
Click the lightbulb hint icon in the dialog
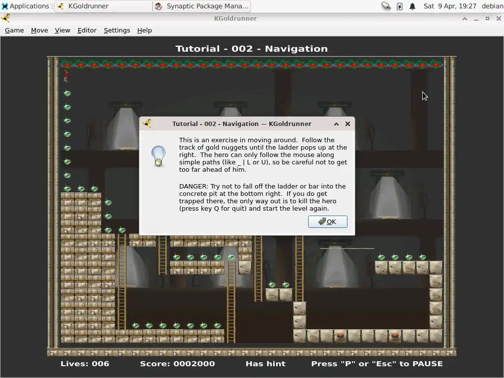158,156
